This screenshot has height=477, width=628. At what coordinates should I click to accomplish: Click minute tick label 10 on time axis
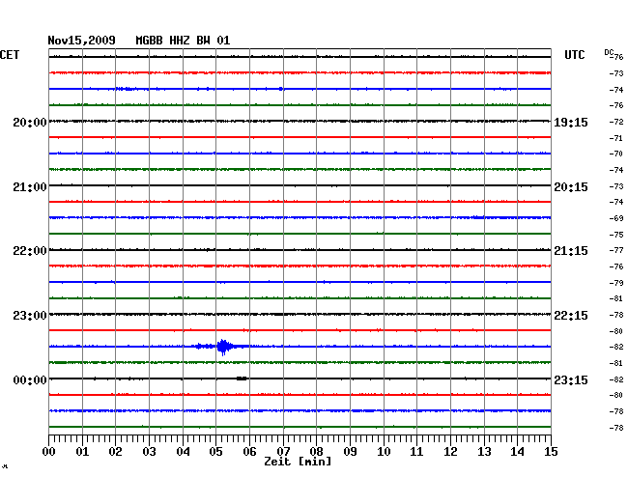pos(384,452)
